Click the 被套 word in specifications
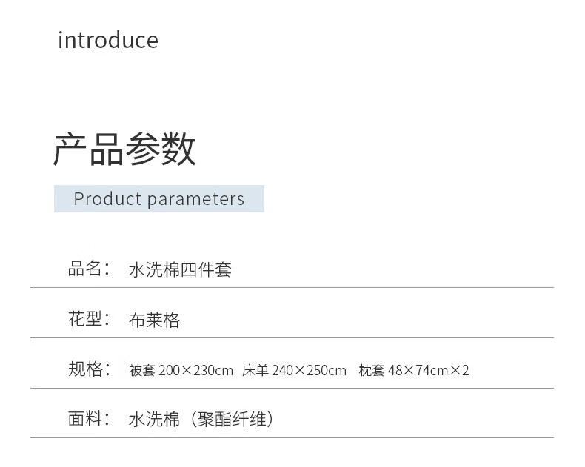This screenshot has width=585, height=467. tap(141, 370)
